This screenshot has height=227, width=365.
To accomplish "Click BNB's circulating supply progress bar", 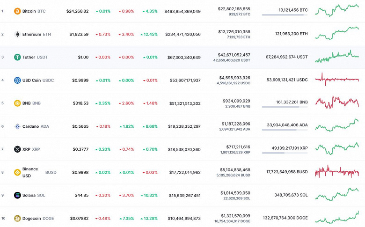I will pos(285,107).
